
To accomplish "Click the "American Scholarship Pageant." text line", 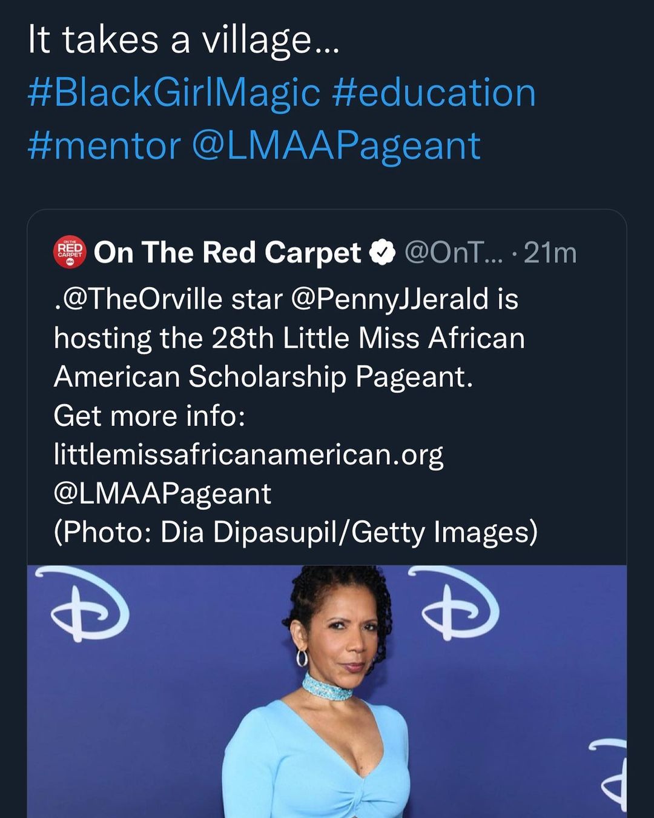I will click(x=263, y=376).
